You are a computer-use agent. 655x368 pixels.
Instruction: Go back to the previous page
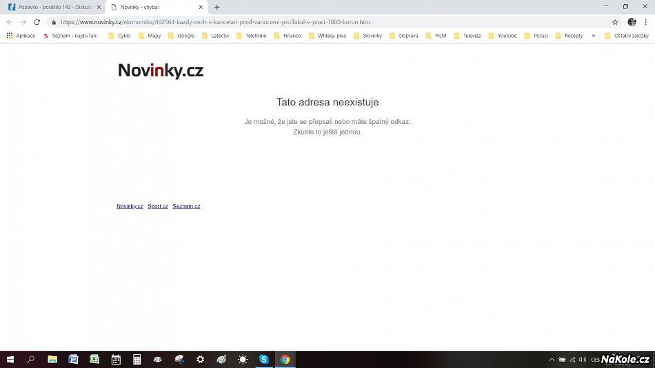[9, 22]
